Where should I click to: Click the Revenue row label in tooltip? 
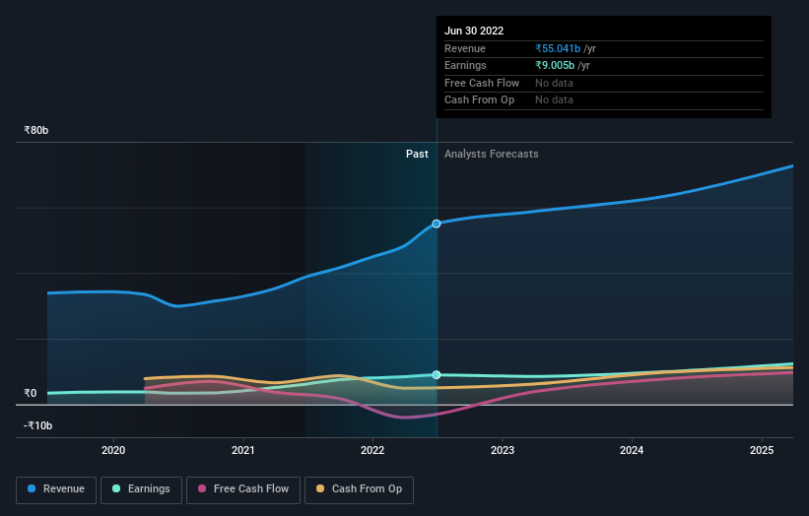(465, 48)
